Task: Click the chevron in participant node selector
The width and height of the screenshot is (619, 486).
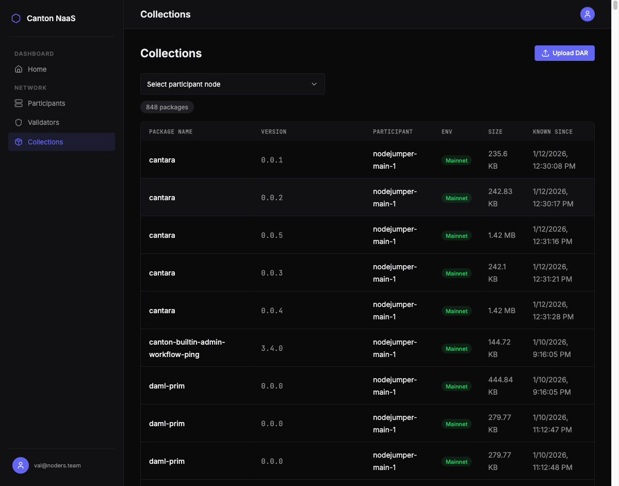Action: click(x=314, y=84)
